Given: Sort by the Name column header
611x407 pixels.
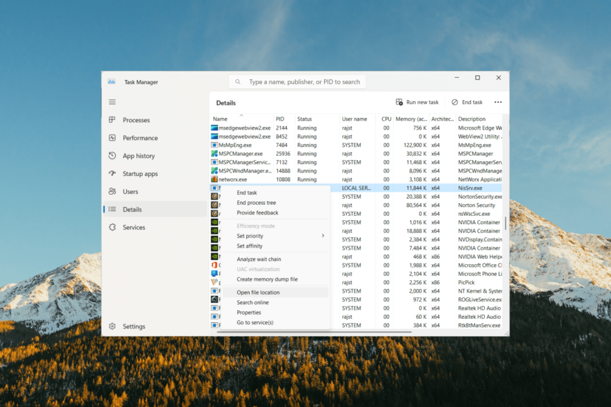Looking at the screenshot, I should pyautogui.click(x=220, y=119).
